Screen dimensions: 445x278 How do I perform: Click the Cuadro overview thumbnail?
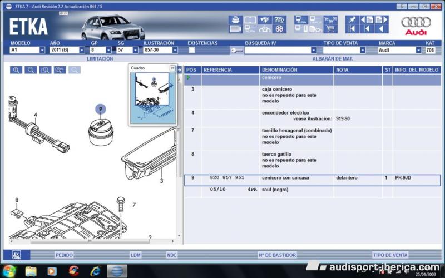click(152, 98)
